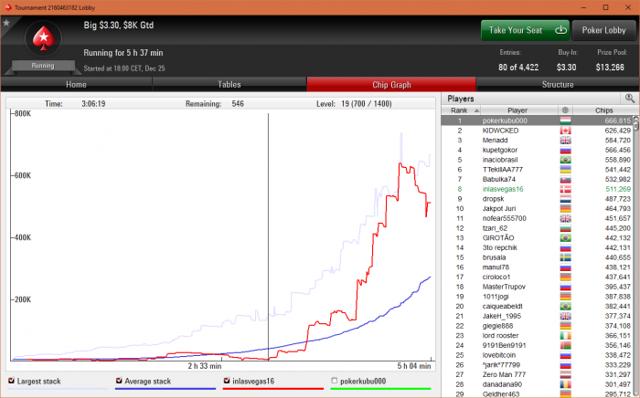
Task: Select player row ciroloco1
Action: coord(537,277)
